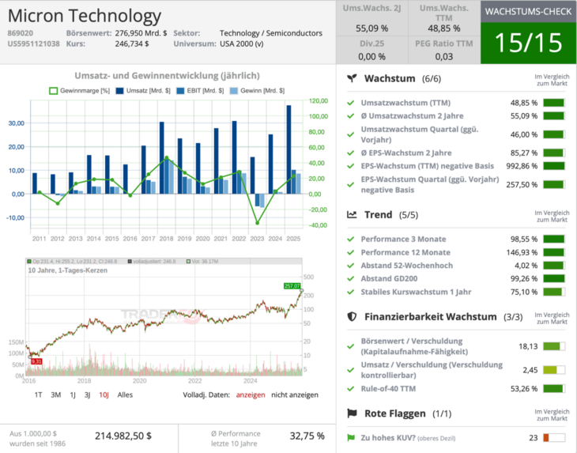The height and width of the screenshot is (453, 577).
Task: Click the green flag beside Zu hohes KUV
Action: (351, 438)
